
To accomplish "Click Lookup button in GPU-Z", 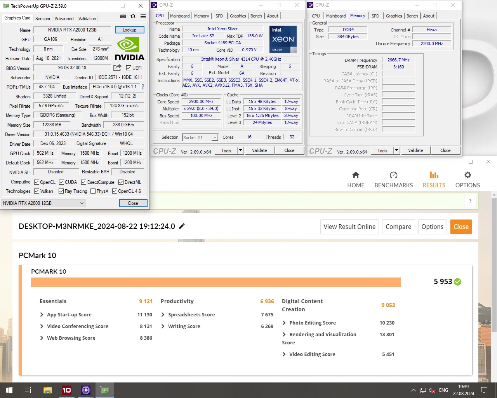I will [130, 30].
